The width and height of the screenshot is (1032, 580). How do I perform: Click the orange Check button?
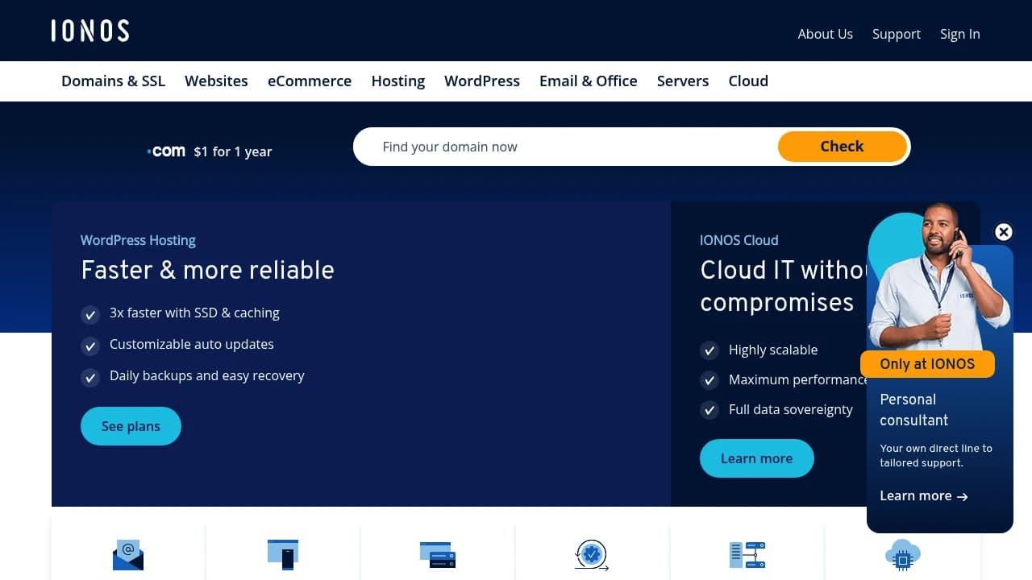pos(843,147)
